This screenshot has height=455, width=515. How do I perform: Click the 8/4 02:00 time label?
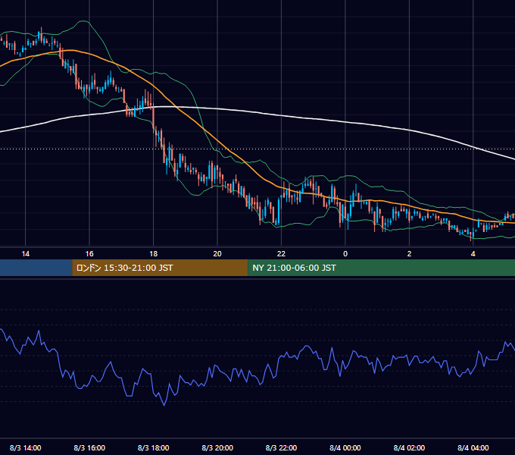(x=409, y=447)
